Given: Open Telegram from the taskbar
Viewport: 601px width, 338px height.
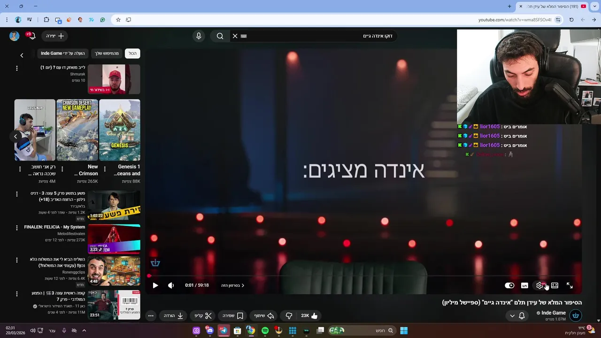Looking at the screenshot, I should (223, 330).
